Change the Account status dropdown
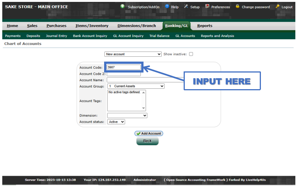This screenshot has height=187, width=298. (116, 122)
